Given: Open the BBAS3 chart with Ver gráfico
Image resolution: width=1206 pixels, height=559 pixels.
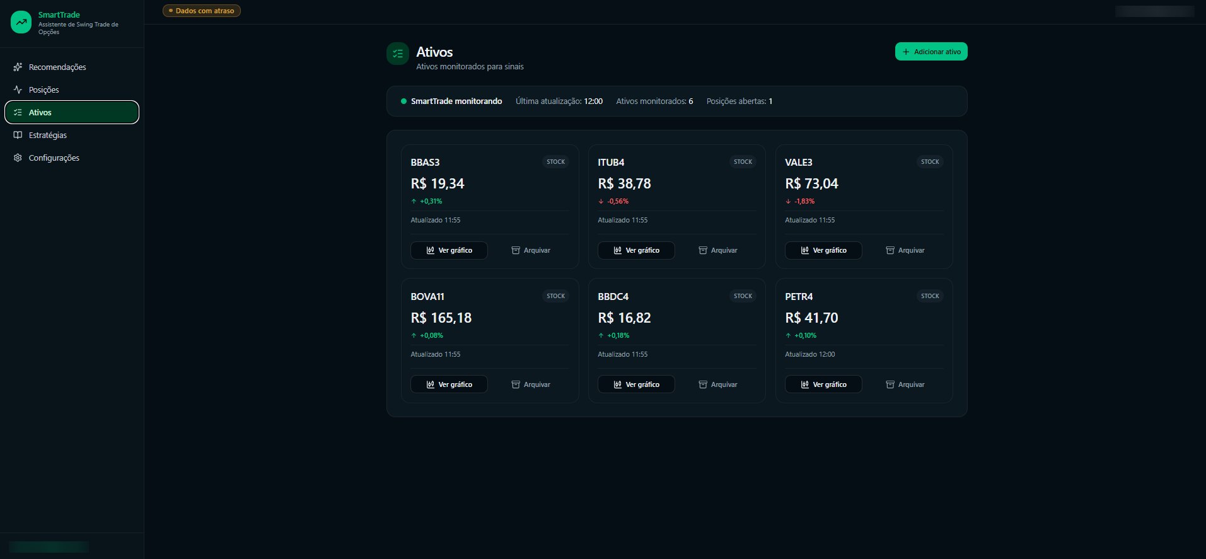Looking at the screenshot, I should click(449, 250).
